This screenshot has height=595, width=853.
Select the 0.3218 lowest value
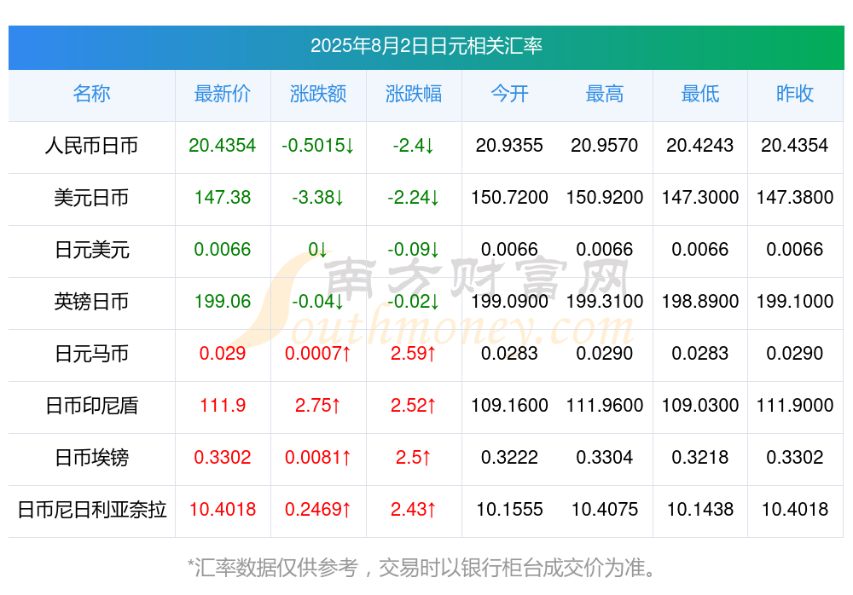coord(700,457)
